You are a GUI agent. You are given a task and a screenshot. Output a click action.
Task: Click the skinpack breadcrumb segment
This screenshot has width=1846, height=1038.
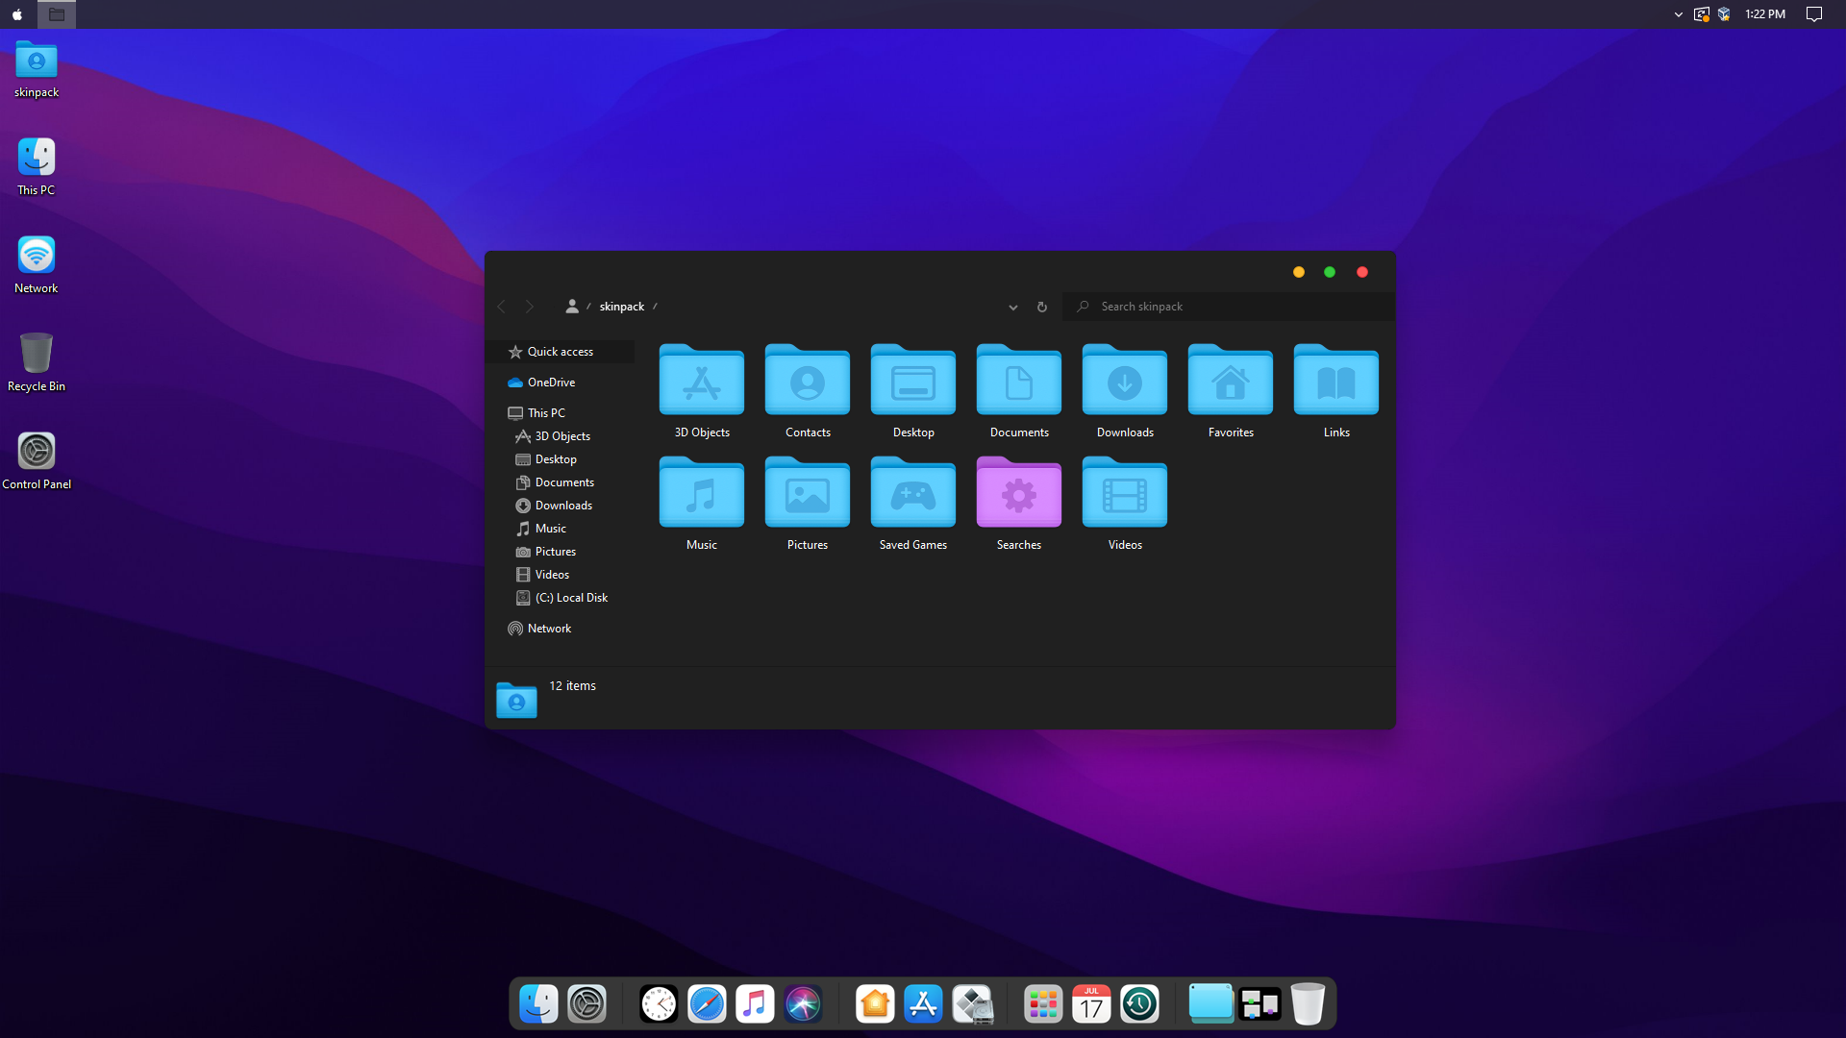coord(621,307)
